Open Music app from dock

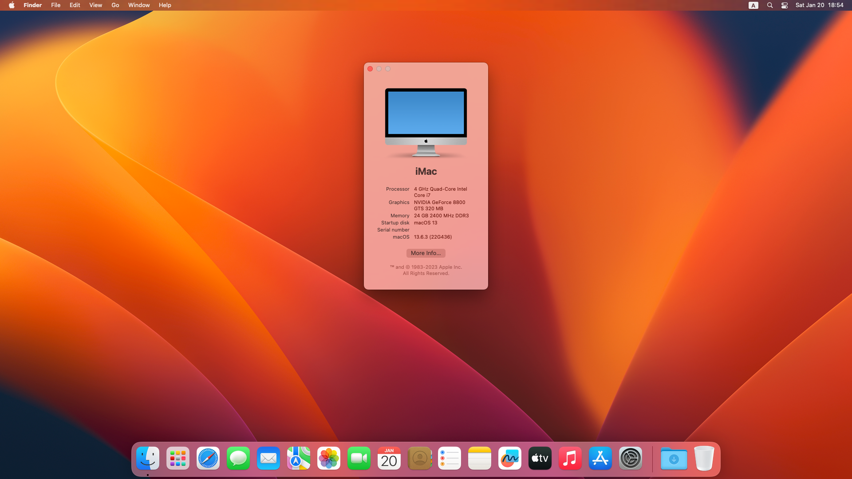[x=569, y=459]
